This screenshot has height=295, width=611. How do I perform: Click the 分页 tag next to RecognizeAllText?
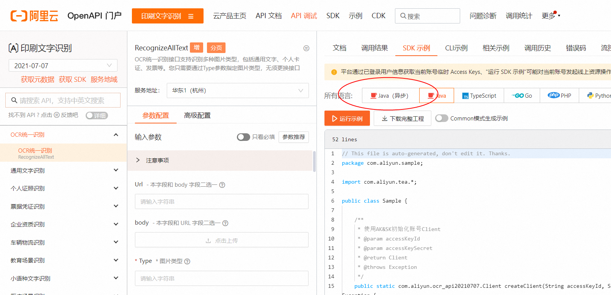(216, 48)
